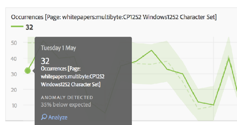Click the Occurrences chart title text
The image size is (237, 125).
coord(114,17)
